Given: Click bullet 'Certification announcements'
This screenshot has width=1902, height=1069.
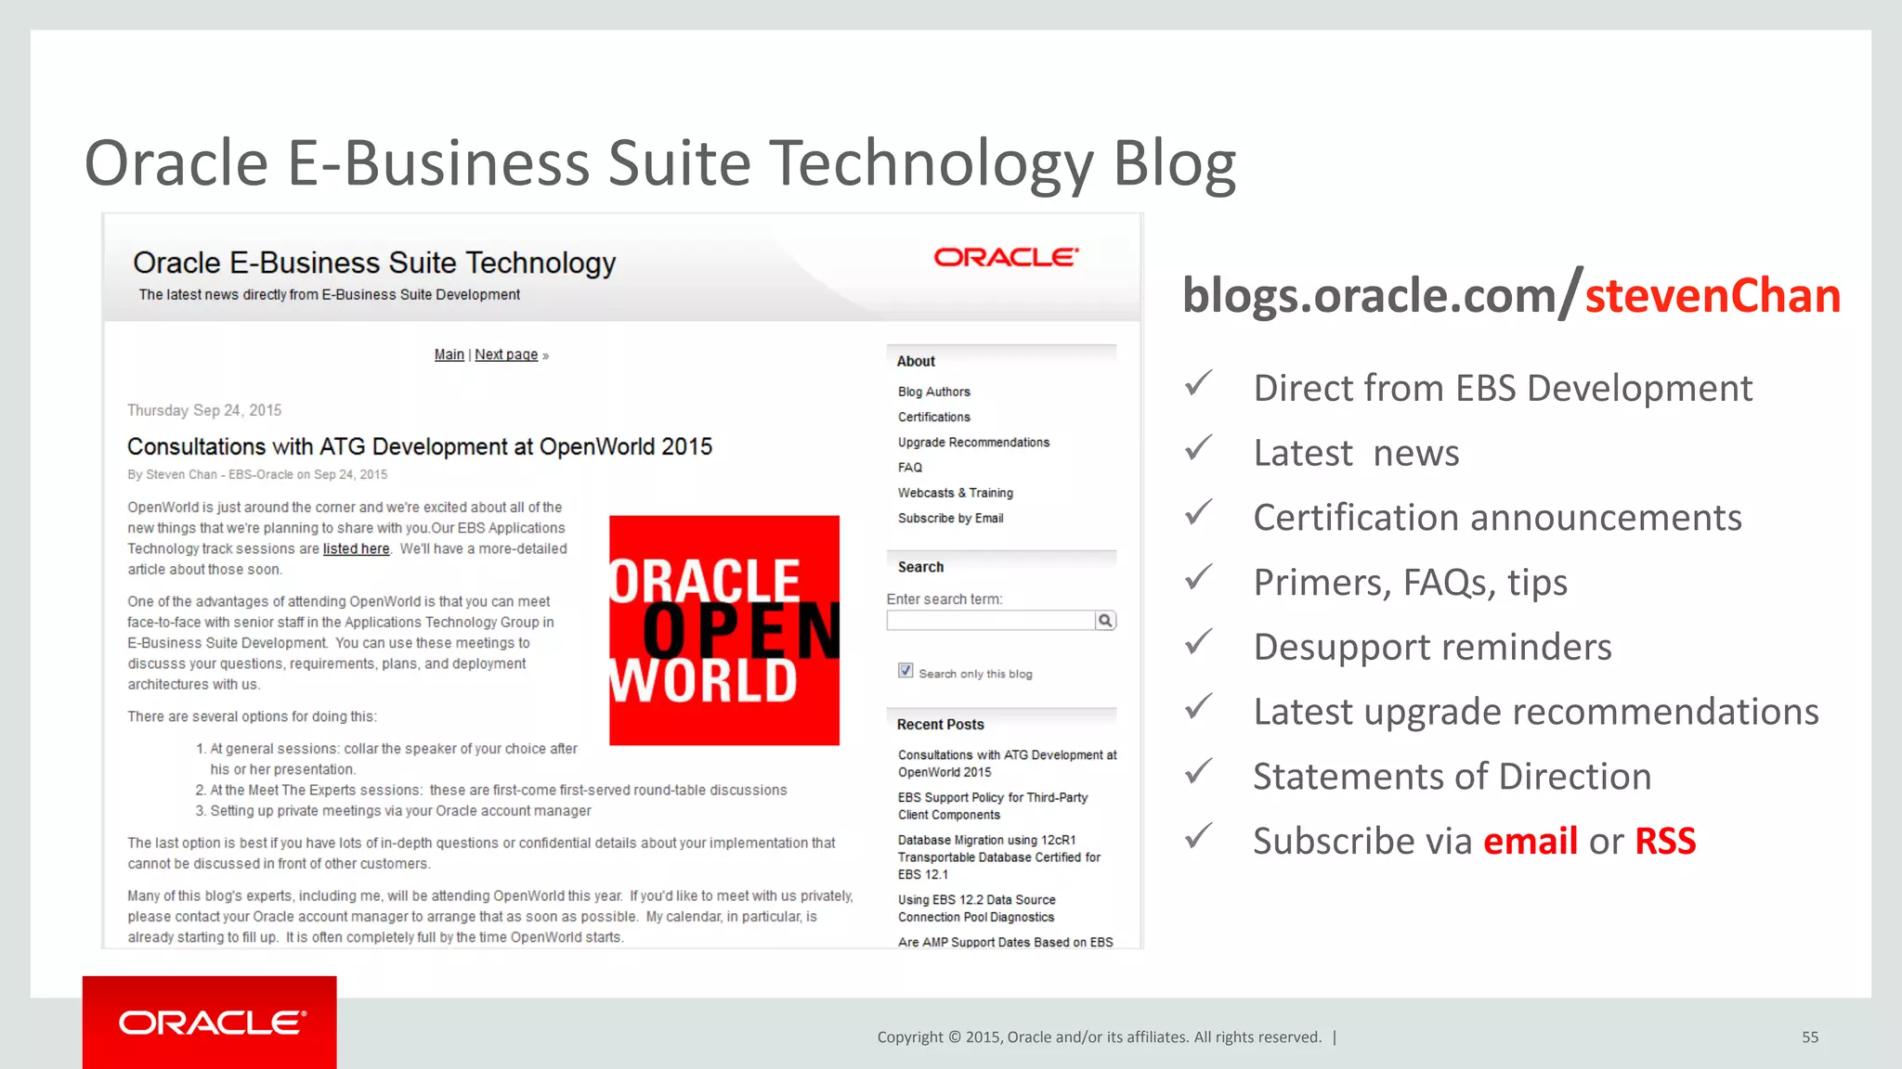Looking at the screenshot, I should tap(1497, 517).
